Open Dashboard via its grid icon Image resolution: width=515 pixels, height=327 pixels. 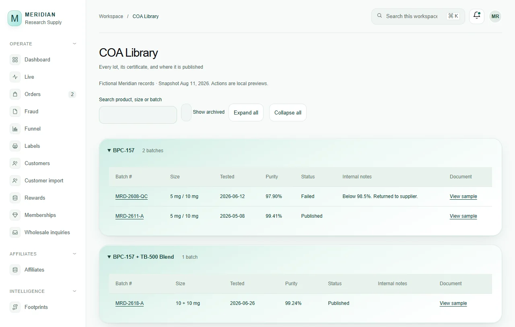[x=15, y=59]
